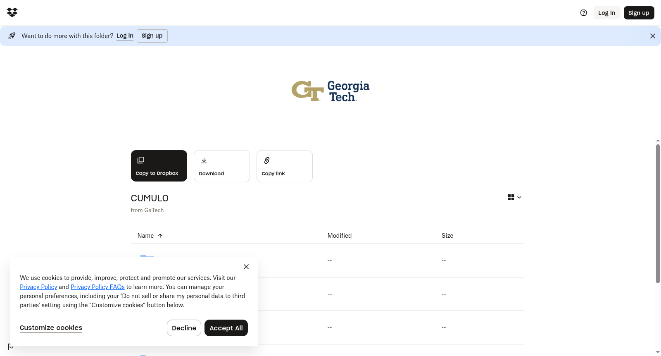
Task: Click the CUMULO folder title
Action: 150,198
